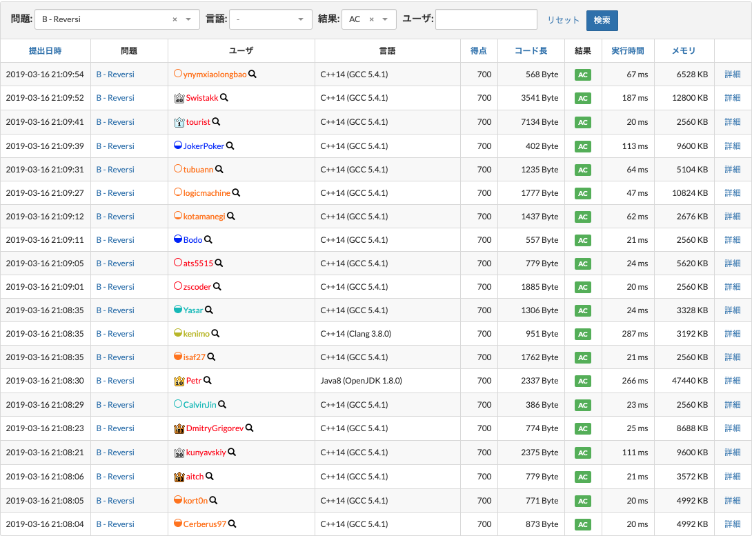
Task: Open user profile Petr
Action: pyautogui.click(x=194, y=381)
